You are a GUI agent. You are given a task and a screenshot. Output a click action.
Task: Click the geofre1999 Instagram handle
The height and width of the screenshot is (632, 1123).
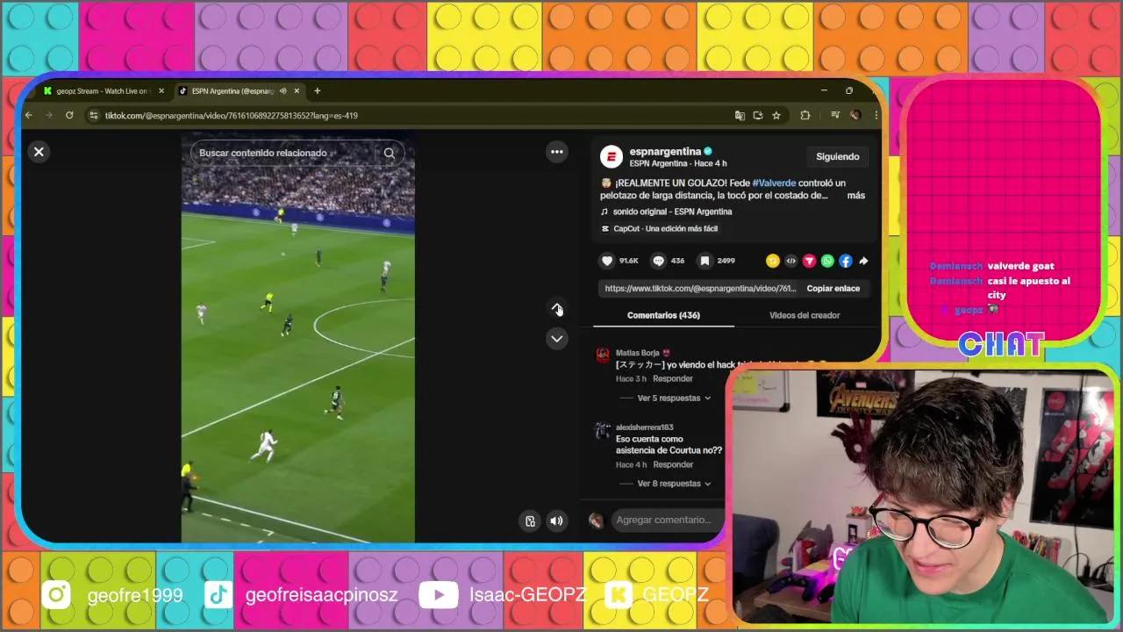click(x=135, y=595)
